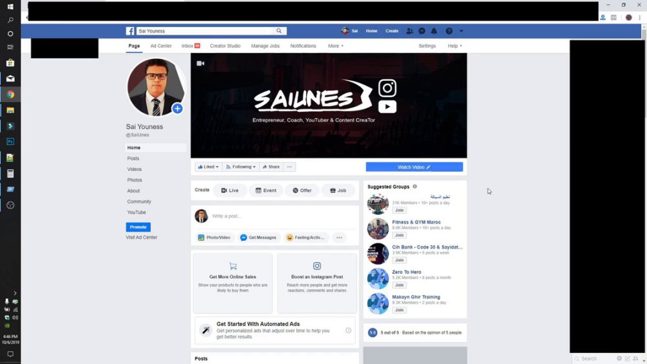Open page Settings

[x=427, y=46]
